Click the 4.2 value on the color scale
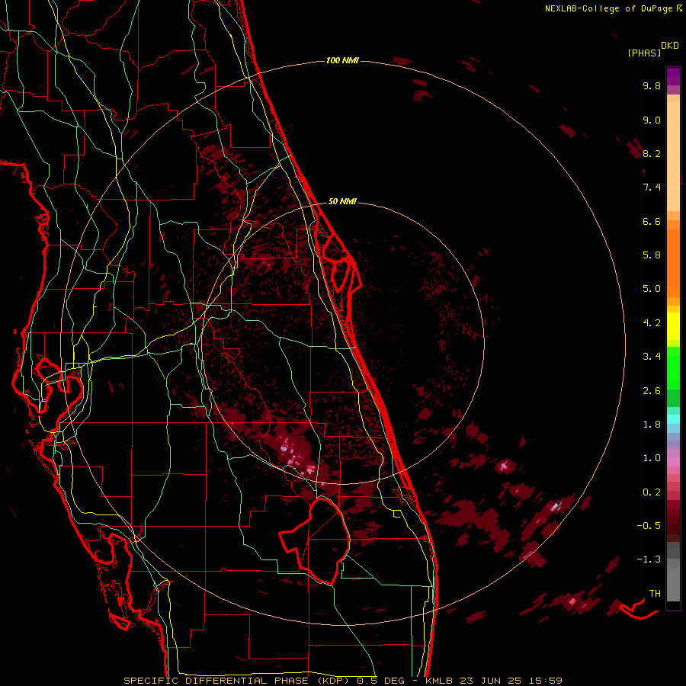The width and height of the screenshot is (686, 686). click(652, 323)
